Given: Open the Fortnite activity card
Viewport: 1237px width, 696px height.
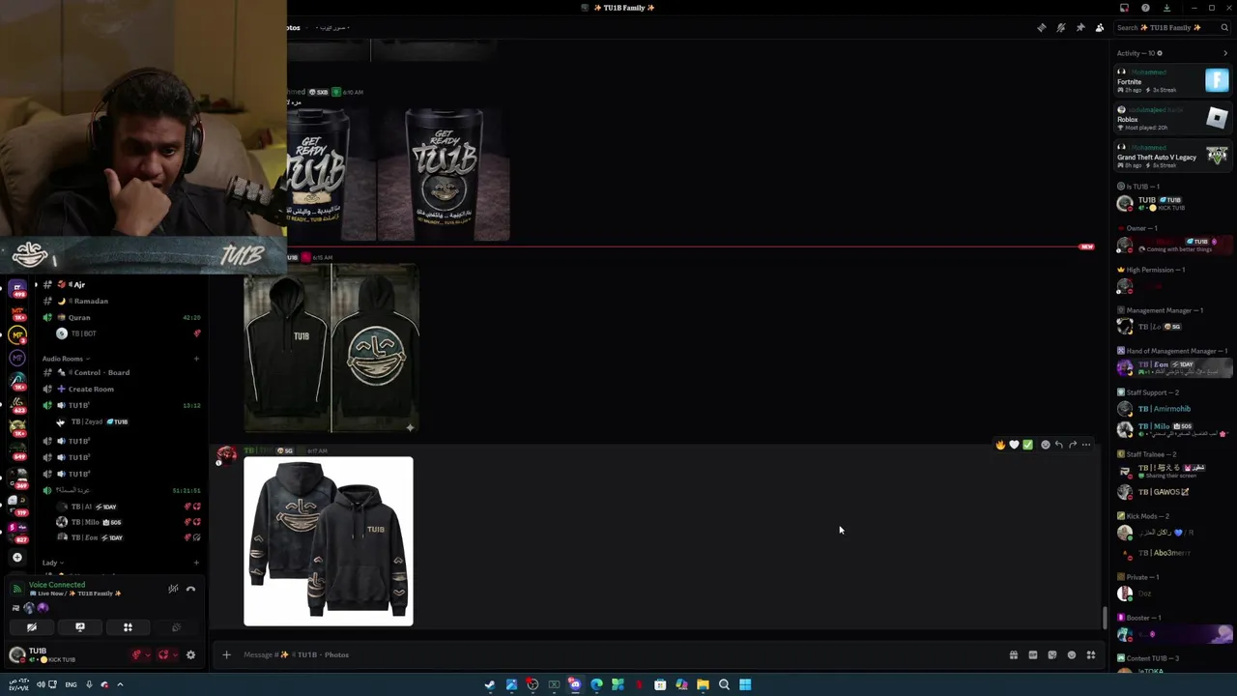Looking at the screenshot, I should click(1172, 81).
